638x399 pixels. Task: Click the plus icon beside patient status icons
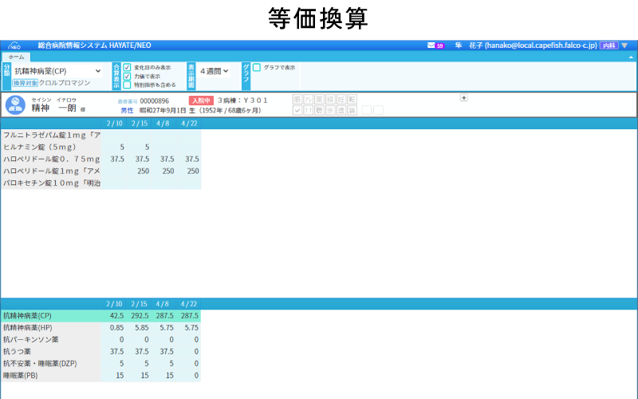[464, 97]
